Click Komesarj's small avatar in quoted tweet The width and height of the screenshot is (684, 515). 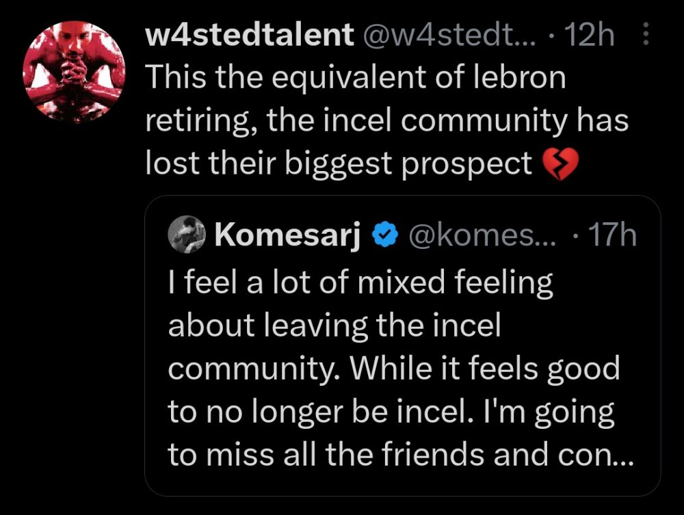[185, 235]
